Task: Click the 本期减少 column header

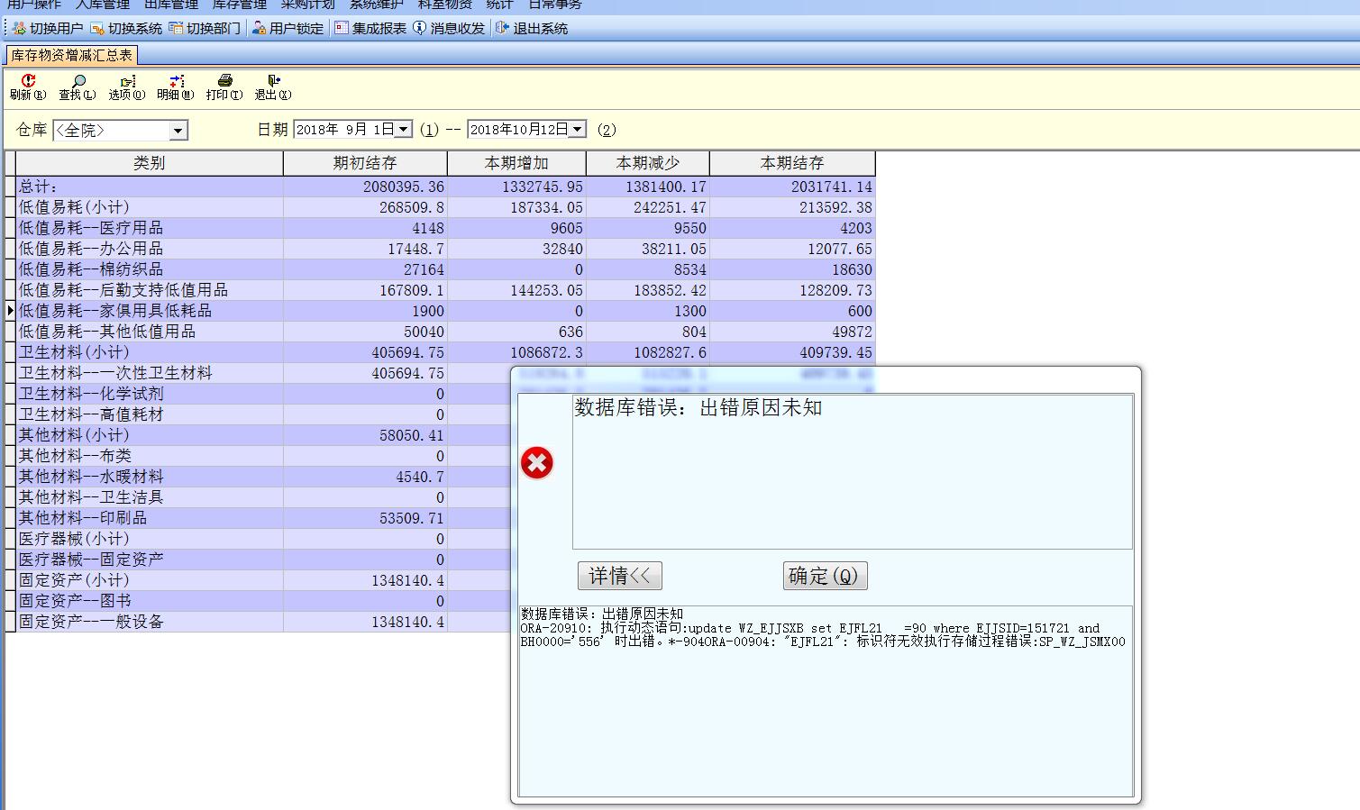Action: [648, 163]
